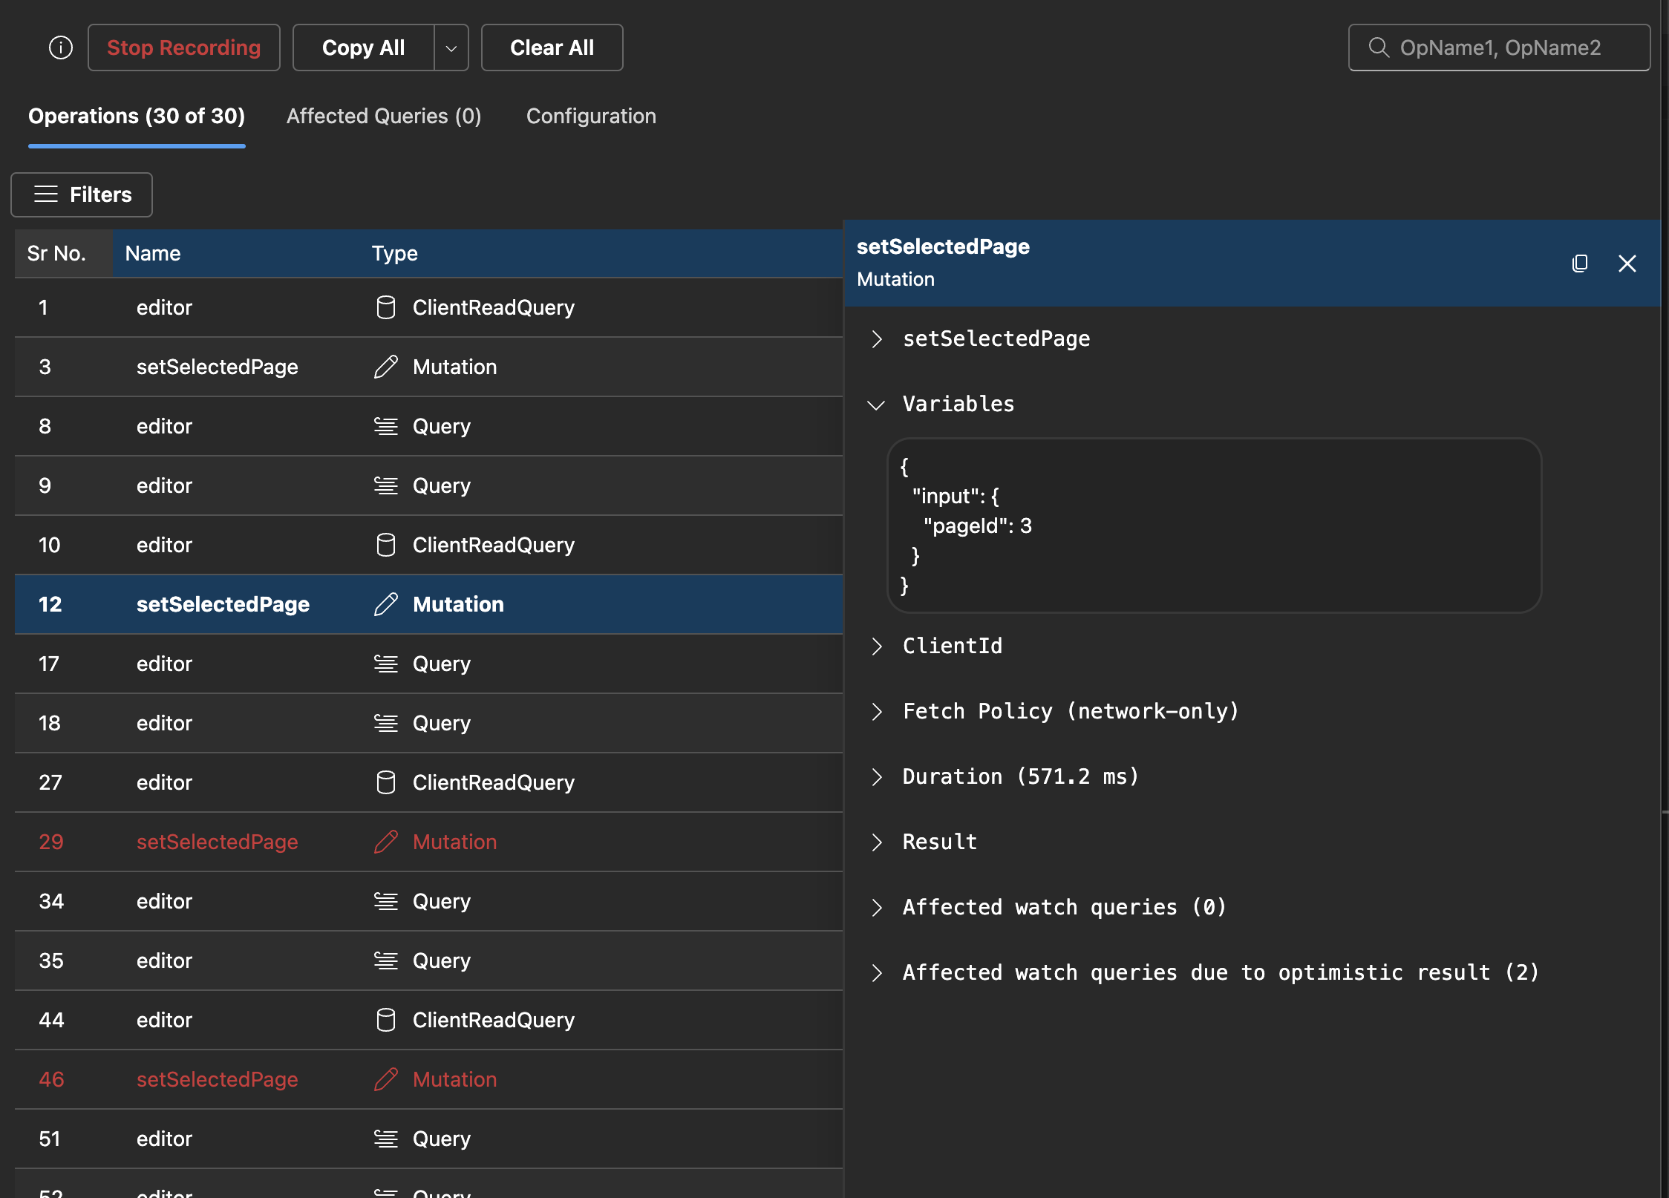Click the Filters hamburger icon

click(46, 194)
